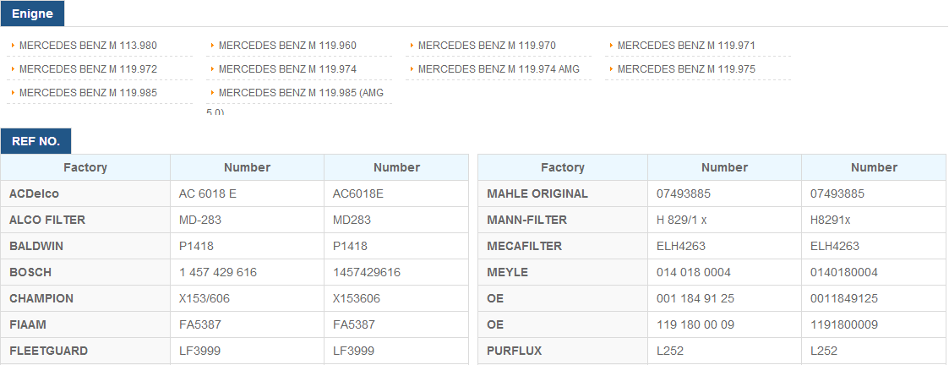Select the ACDelco factory row
The image size is (949, 365).
(x=234, y=193)
